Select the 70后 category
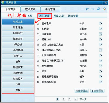Screen dimensions: 109x103 [18, 84]
